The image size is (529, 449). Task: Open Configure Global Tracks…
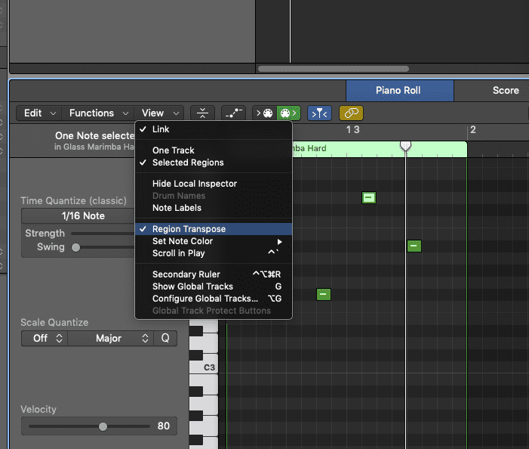coord(214,299)
